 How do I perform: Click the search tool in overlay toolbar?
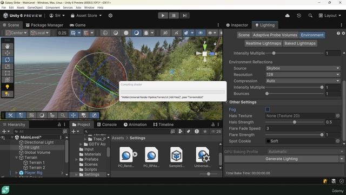pos(63,115)
